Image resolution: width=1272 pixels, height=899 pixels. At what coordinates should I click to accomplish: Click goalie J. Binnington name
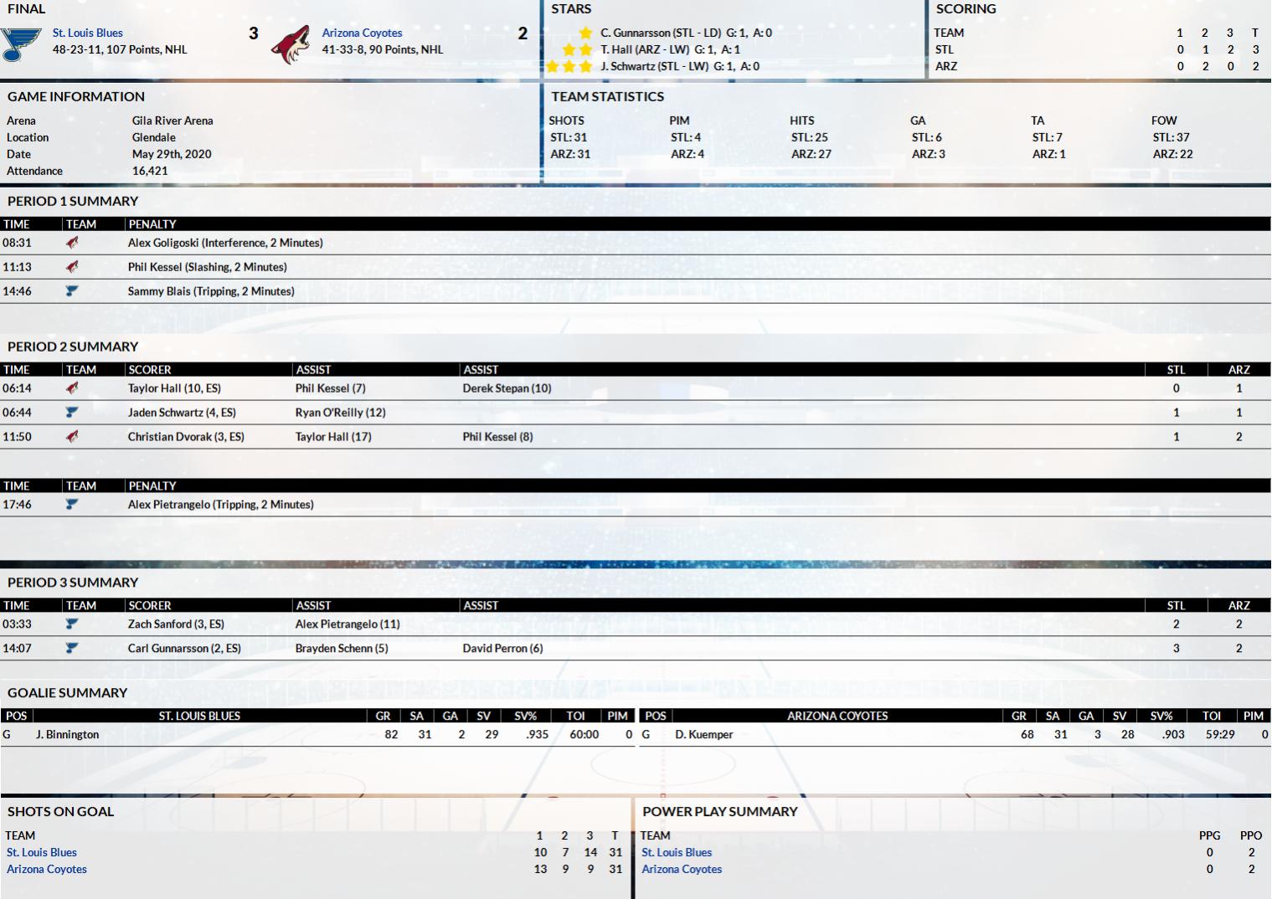(67, 735)
